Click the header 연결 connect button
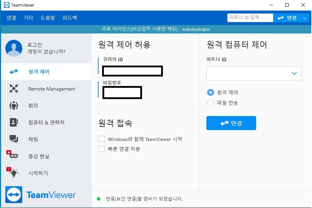 coord(286,18)
